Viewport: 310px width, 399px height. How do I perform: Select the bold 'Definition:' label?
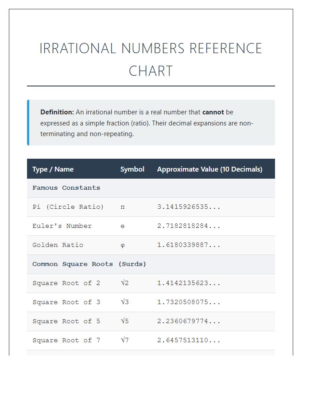(57, 112)
